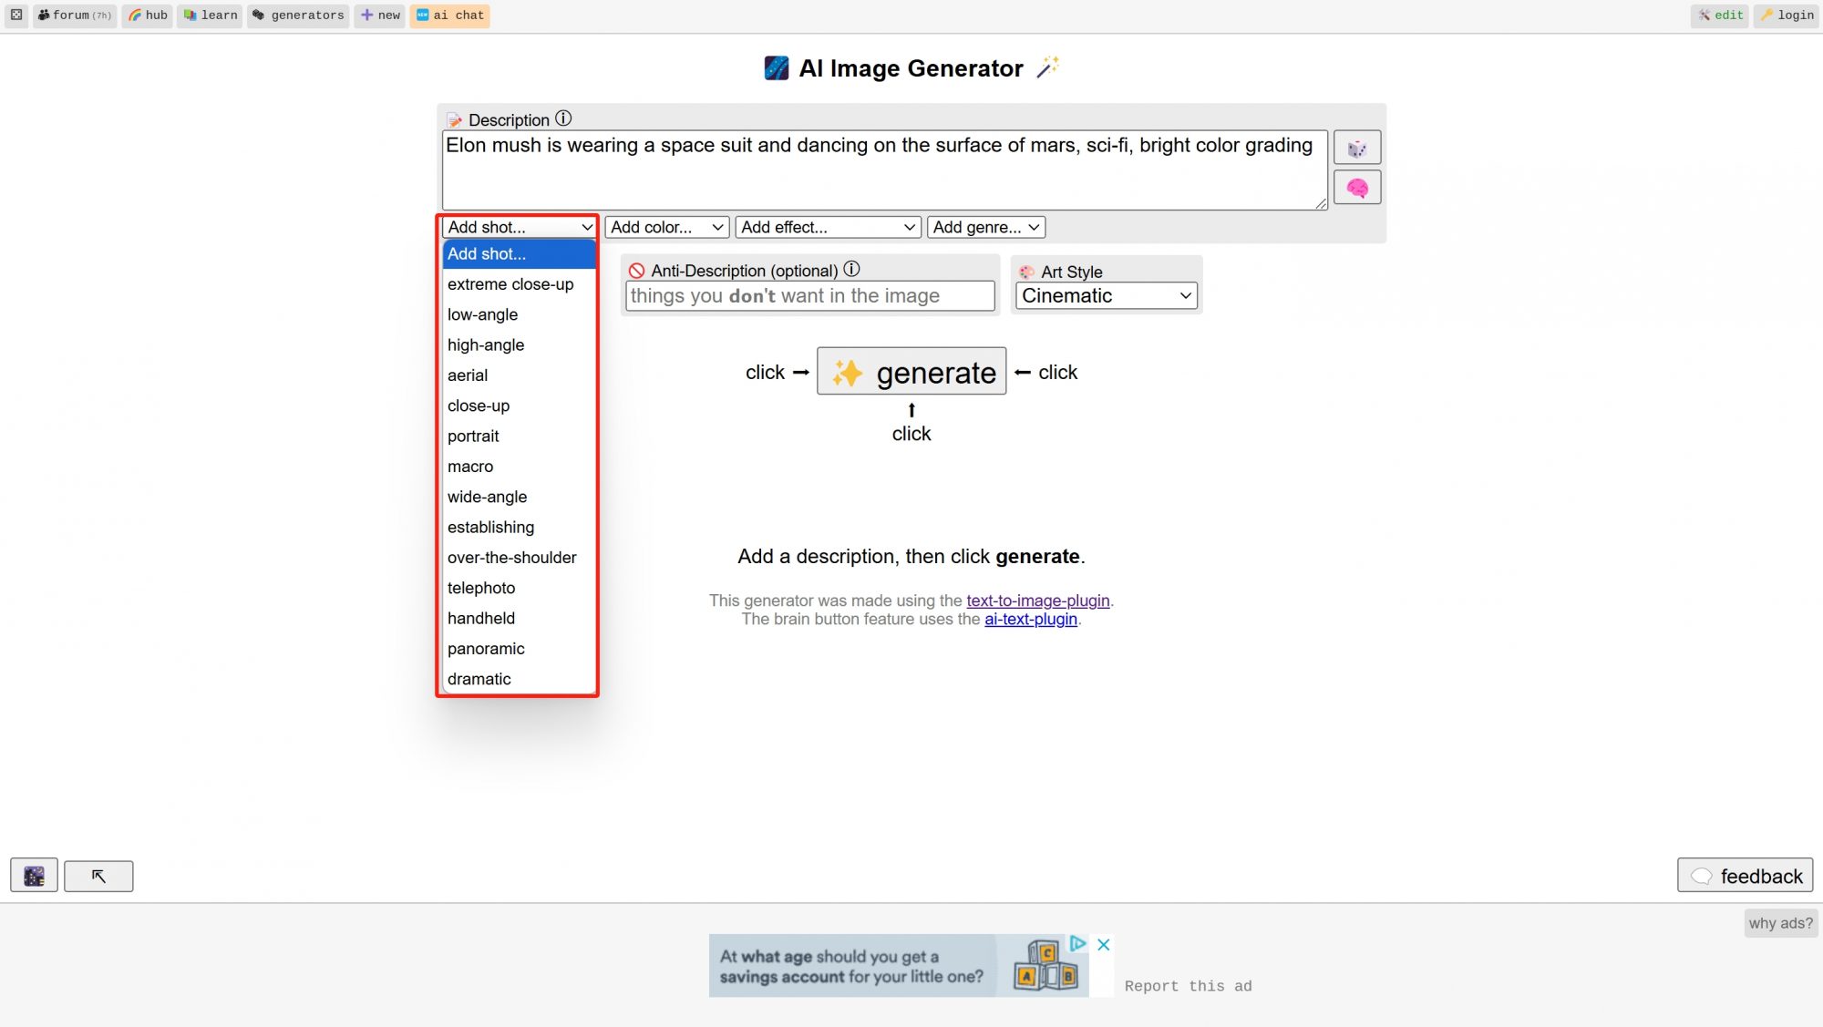The width and height of the screenshot is (1823, 1027).
Task: Choose over-the-shoulder from the shot list
Action: (511, 558)
